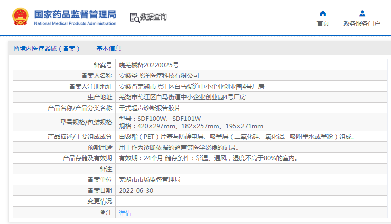This screenshot has height=224, width=391.
Task: Select product name 干式超声诊断报告胶片
Action: [x=150, y=108]
